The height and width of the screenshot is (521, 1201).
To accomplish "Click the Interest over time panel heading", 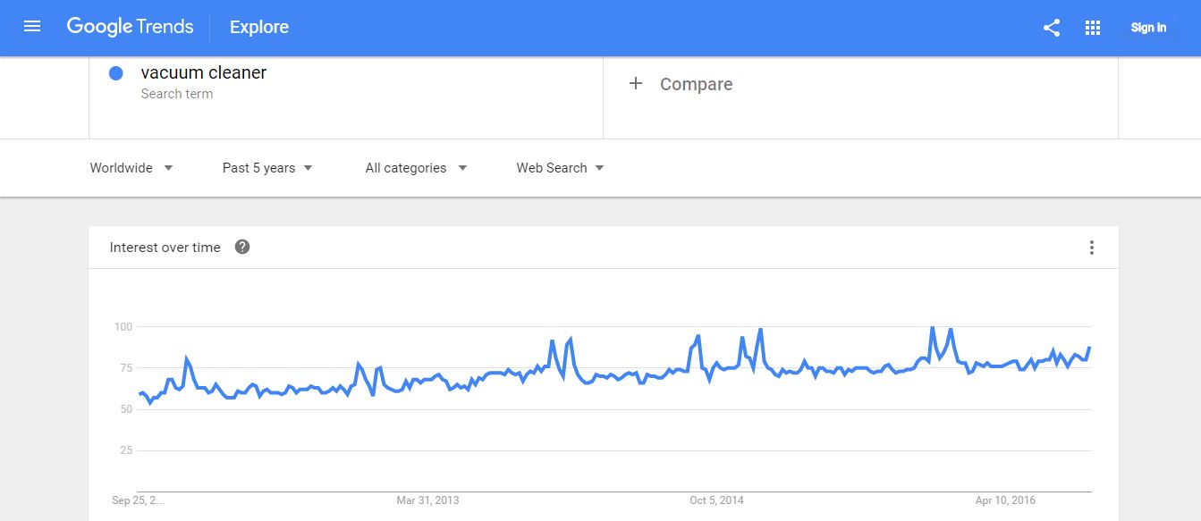I will coord(164,247).
